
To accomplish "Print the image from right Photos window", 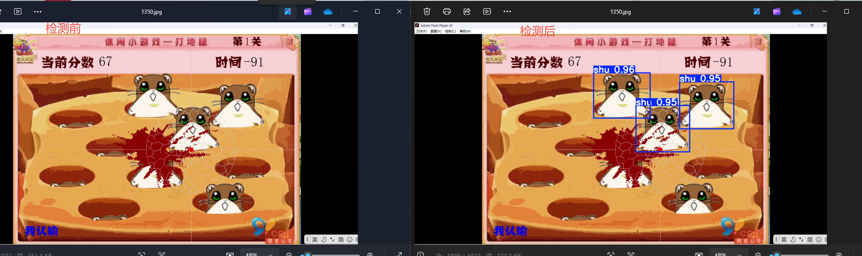I will tap(447, 11).
